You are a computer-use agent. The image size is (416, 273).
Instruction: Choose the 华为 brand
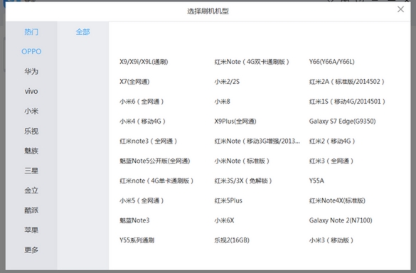pyautogui.click(x=31, y=71)
